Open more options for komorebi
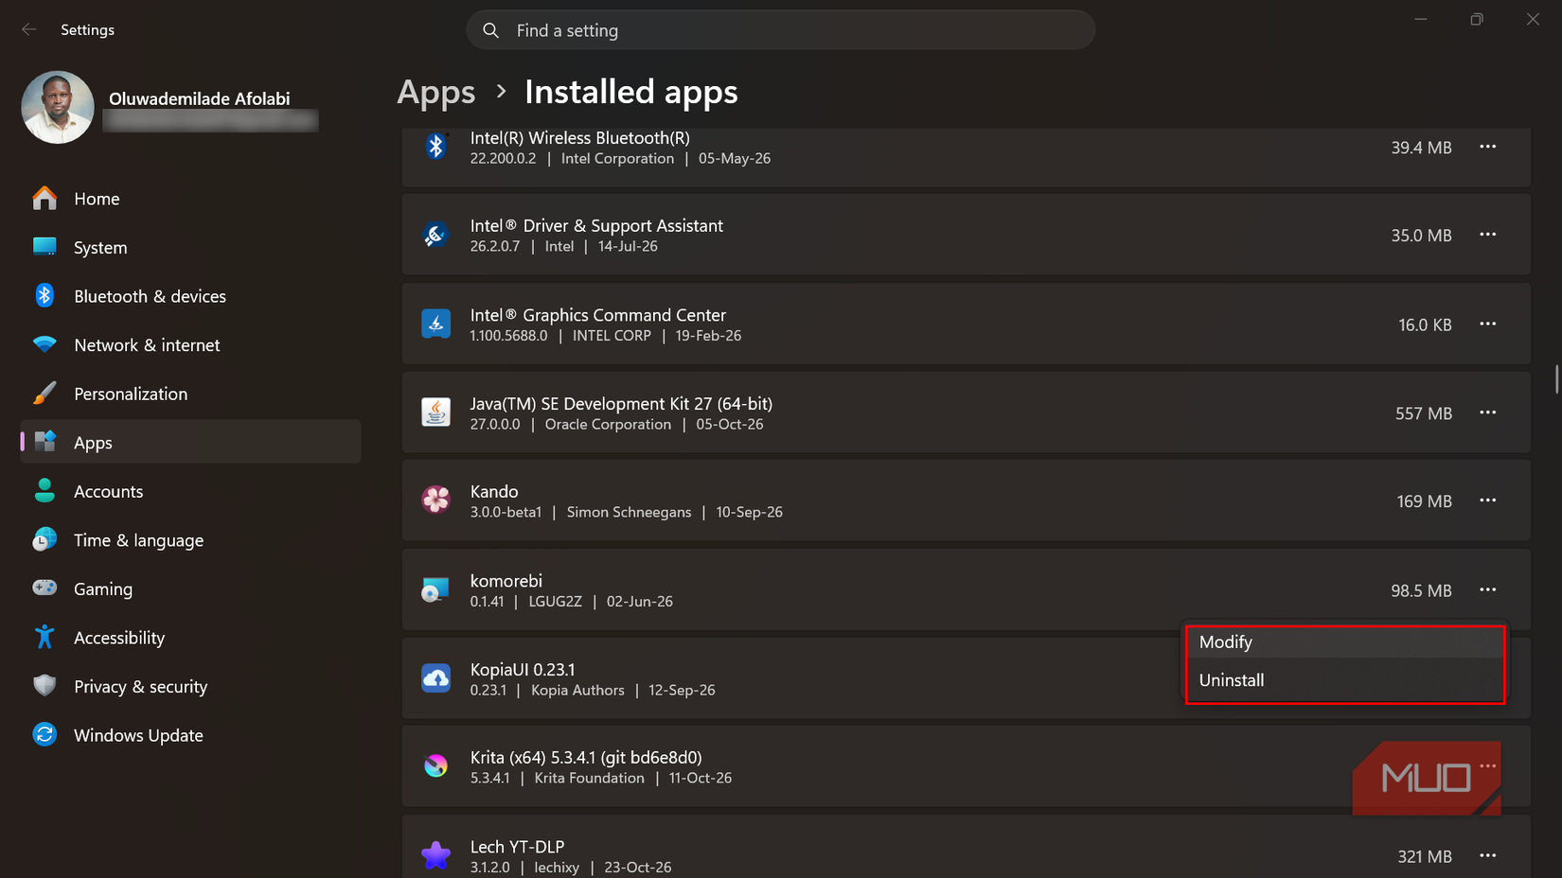This screenshot has height=878, width=1562. [x=1488, y=589]
